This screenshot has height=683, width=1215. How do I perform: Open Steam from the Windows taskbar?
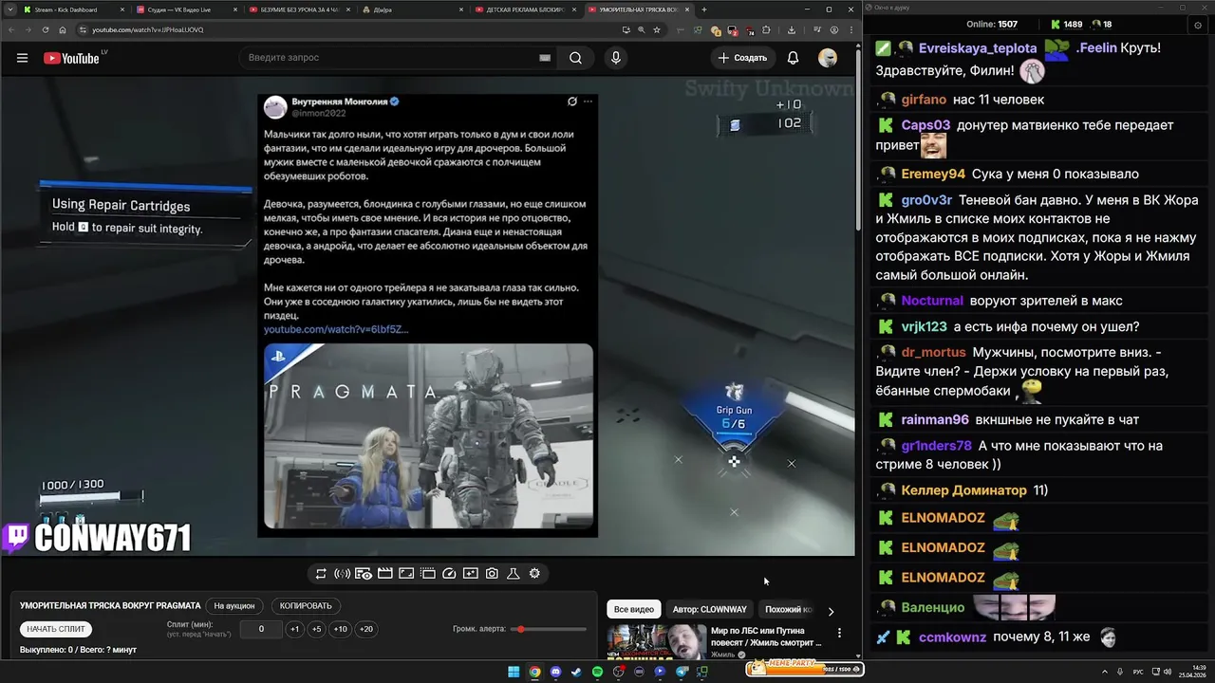click(x=576, y=672)
